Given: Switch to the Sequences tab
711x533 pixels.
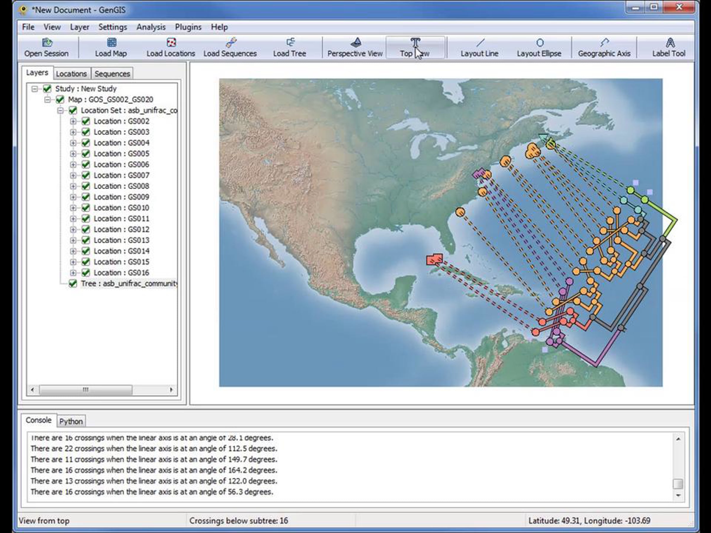Looking at the screenshot, I should (112, 73).
